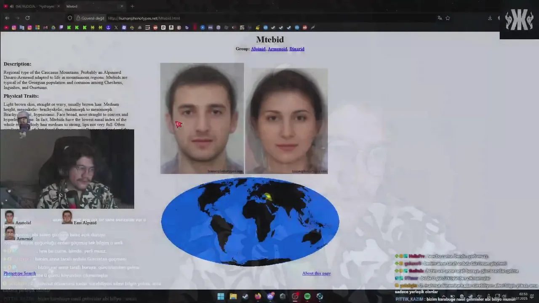This screenshot has width=539, height=303.
Task: Open Discord from the taskbar
Action: pyautogui.click(x=270, y=296)
